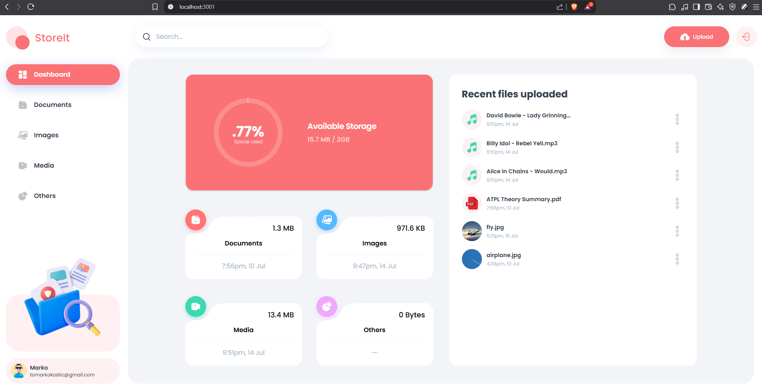Image resolution: width=762 pixels, height=390 pixels.
Task: Click music icon for Billy Idol - Rebel Yell
Action: [472, 148]
